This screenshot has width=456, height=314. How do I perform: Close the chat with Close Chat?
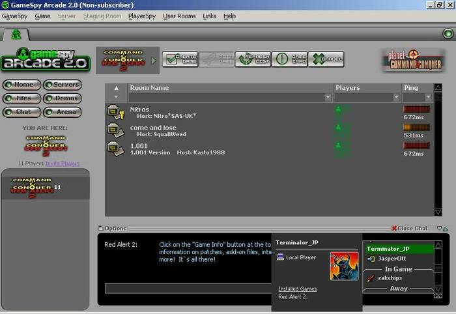[410, 229]
